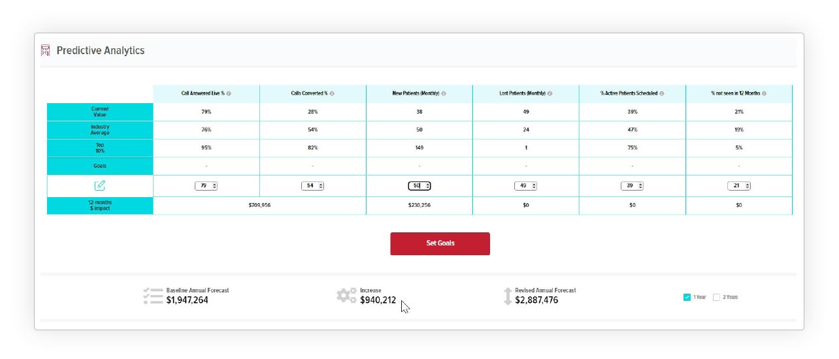Select the 12-months $ Impact row header
The image size is (839, 359).
100,206
